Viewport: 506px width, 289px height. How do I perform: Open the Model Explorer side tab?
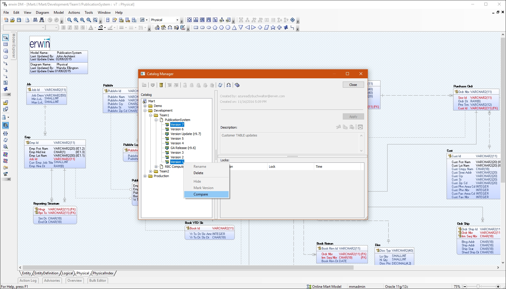14,46
